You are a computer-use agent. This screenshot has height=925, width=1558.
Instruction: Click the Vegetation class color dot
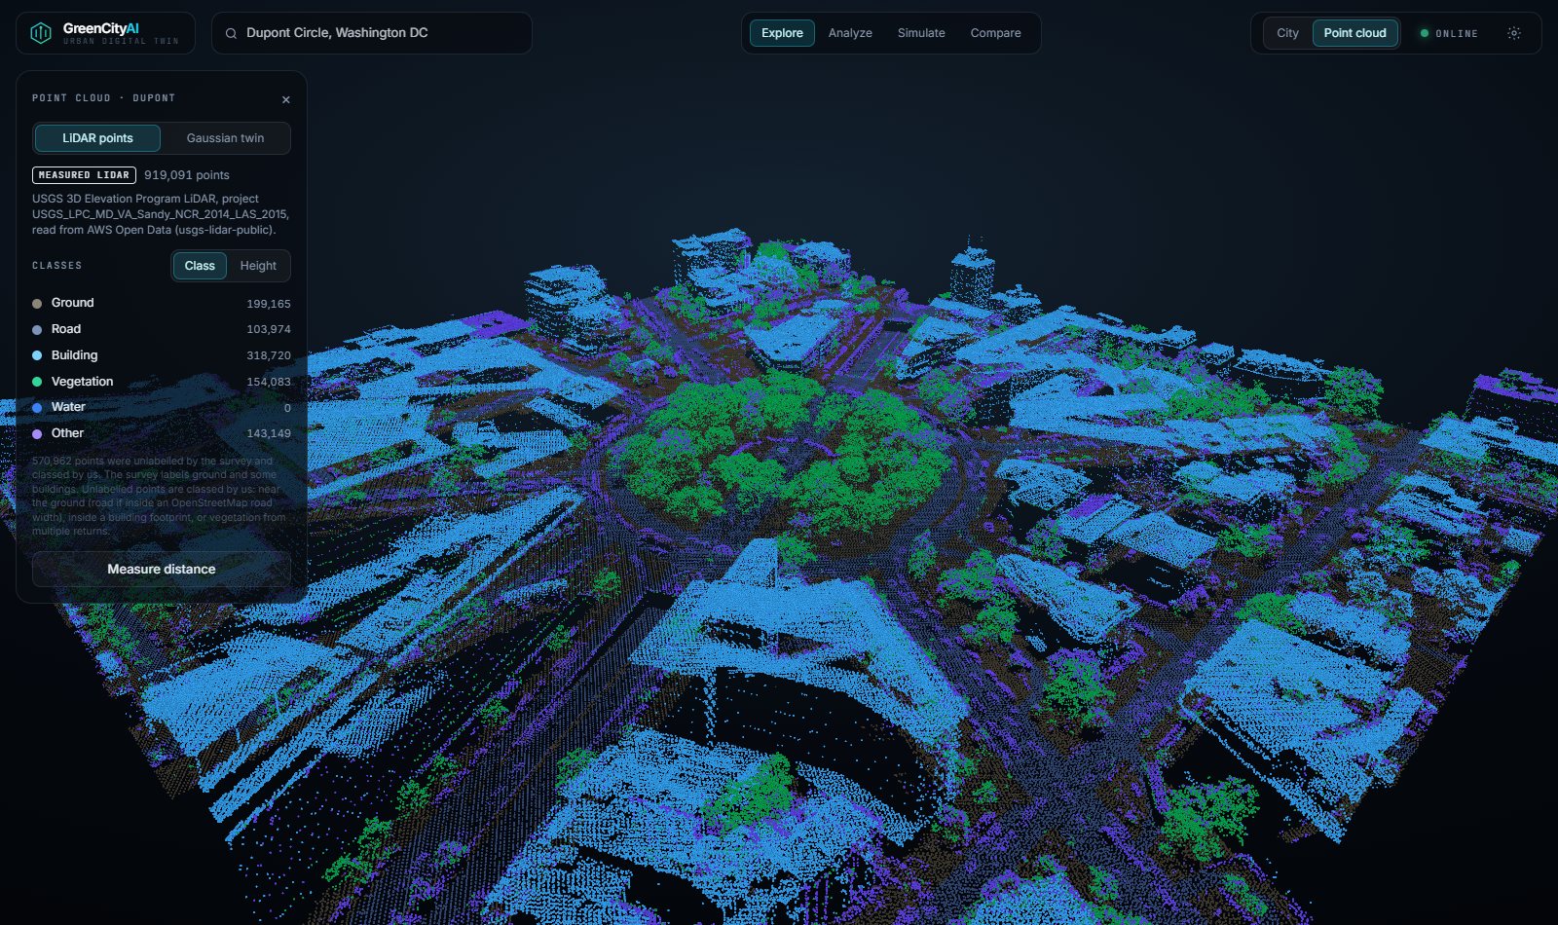tap(37, 382)
